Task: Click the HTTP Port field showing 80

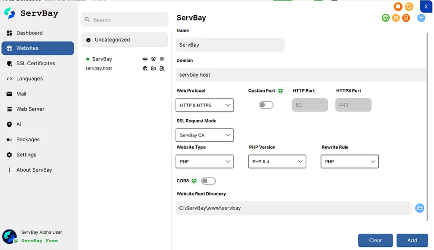Action: 310,105
